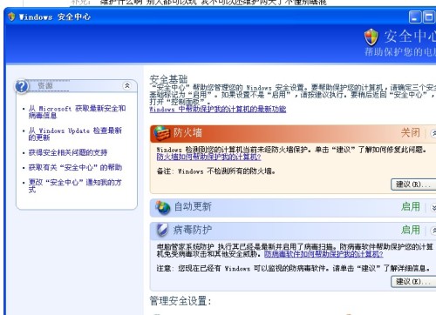Click the note 备注: Windows 不检测所有的防火墙
This screenshot has width=436, height=315.
tap(216, 171)
